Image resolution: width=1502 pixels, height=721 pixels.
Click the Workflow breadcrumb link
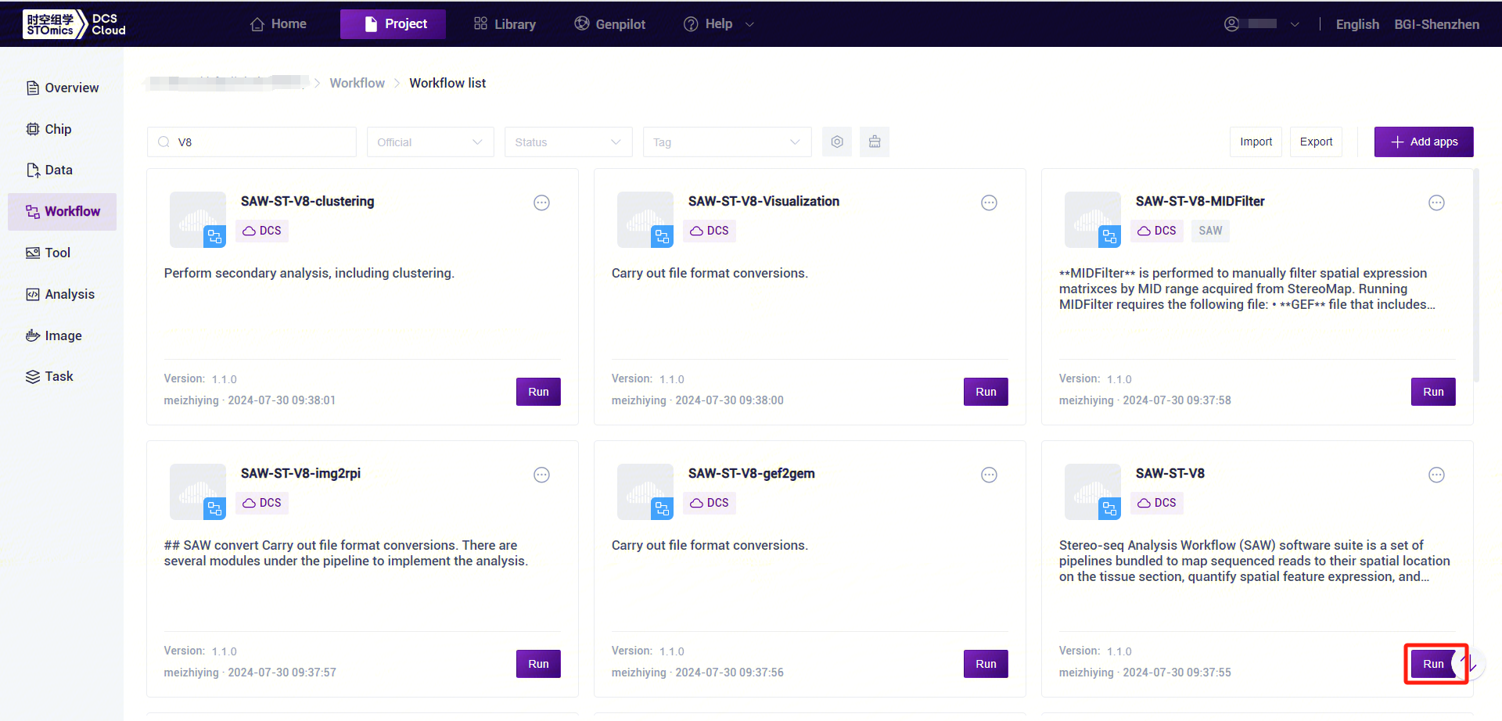click(x=357, y=83)
